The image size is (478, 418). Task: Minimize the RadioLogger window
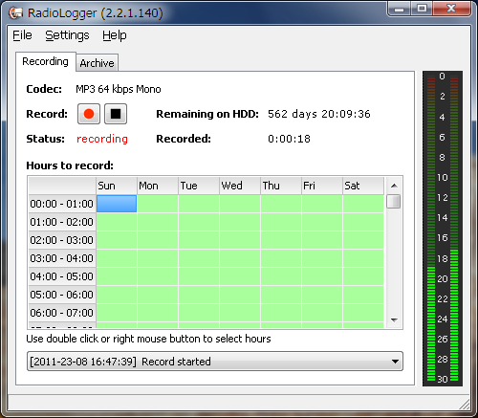(399, 9)
